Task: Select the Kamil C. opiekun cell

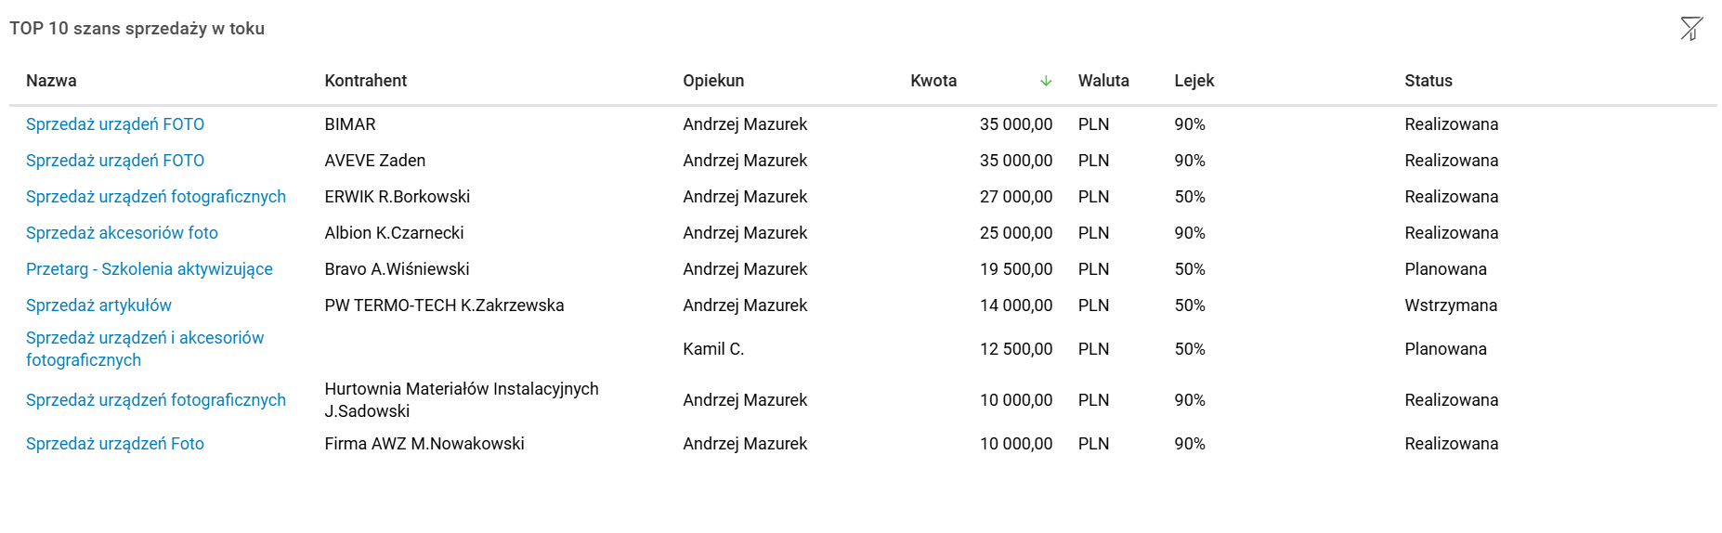Action: [713, 349]
